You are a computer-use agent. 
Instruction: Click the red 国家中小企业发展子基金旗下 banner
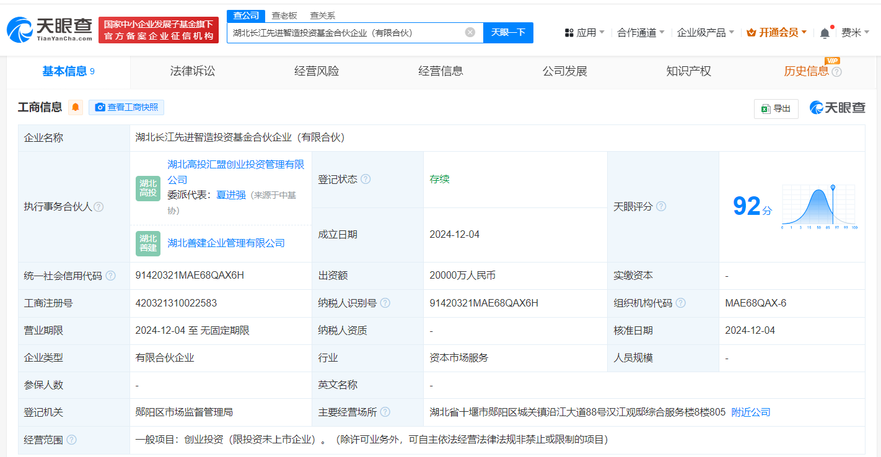[159, 30]
